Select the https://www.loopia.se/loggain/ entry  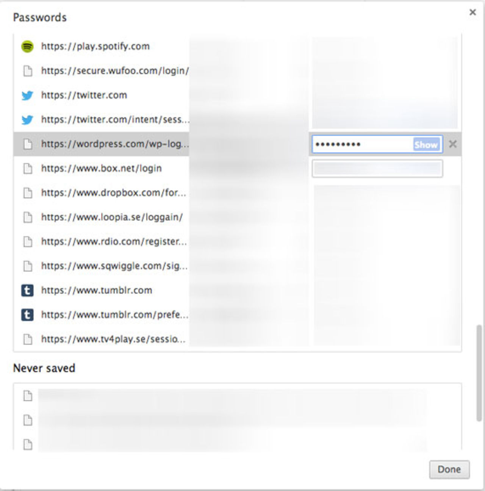click(x=111, y=217)
